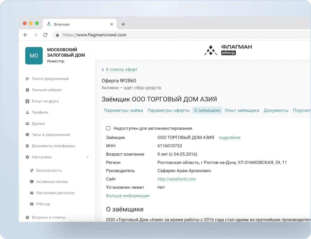
Task: Collapse the Настройки section chevron
Action: (x=87, y=157)
